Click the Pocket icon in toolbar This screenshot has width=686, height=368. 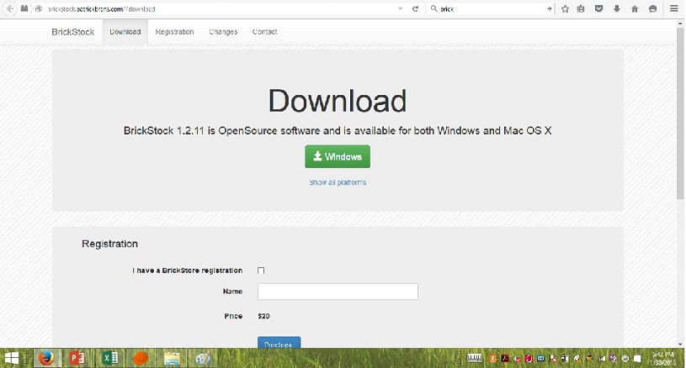[x=598, y=8]
